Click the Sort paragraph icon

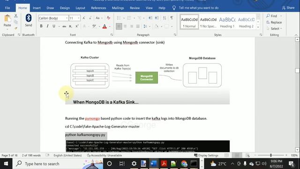(x=165, y=18)
